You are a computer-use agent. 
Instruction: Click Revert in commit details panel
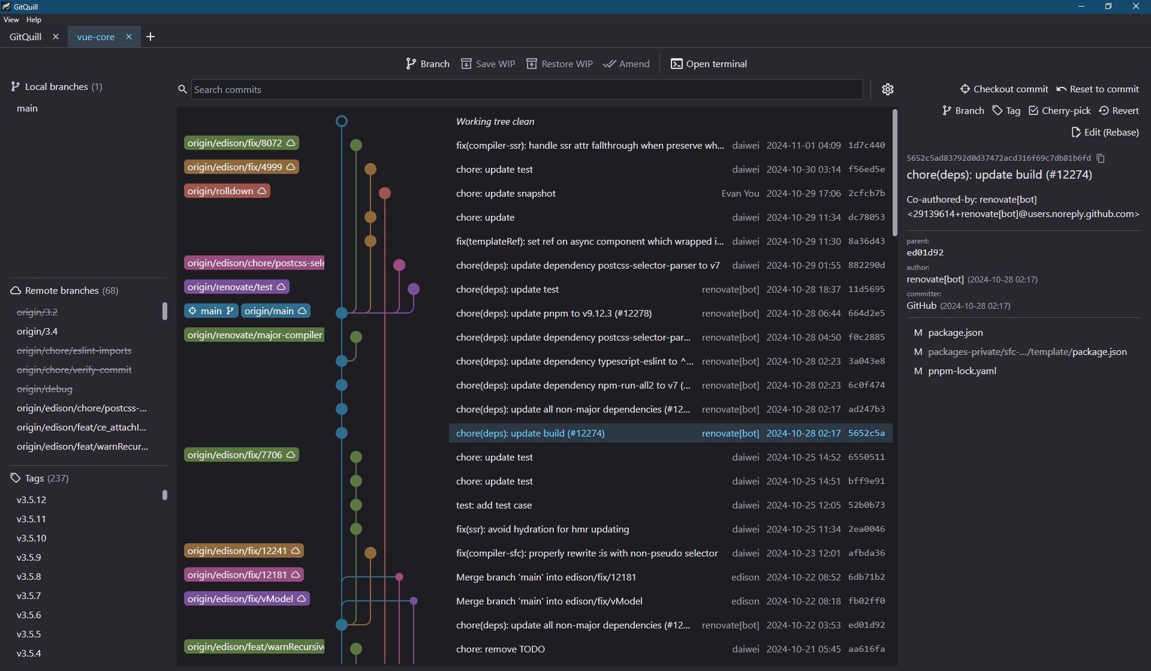coord(1119,110)
